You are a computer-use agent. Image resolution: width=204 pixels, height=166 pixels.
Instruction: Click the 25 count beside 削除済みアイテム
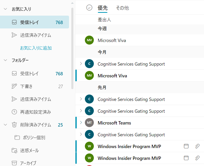click(60, 125)
